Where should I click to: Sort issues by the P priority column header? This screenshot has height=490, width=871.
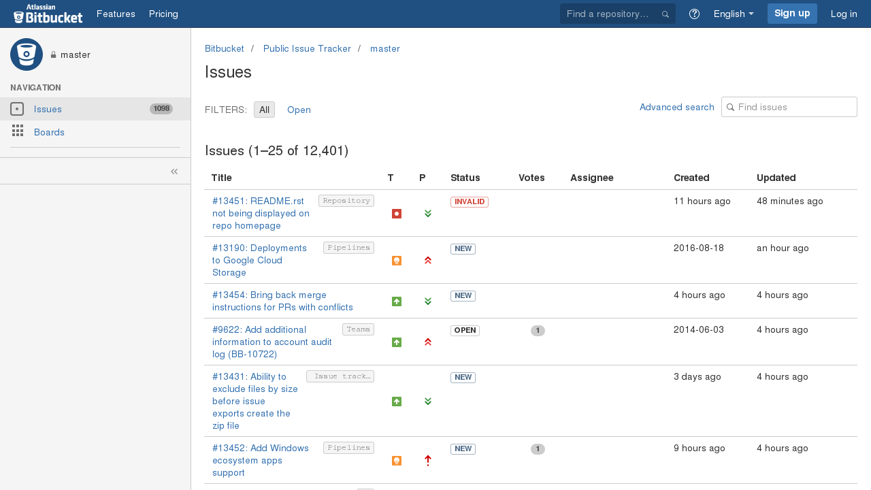pos(423,178)
